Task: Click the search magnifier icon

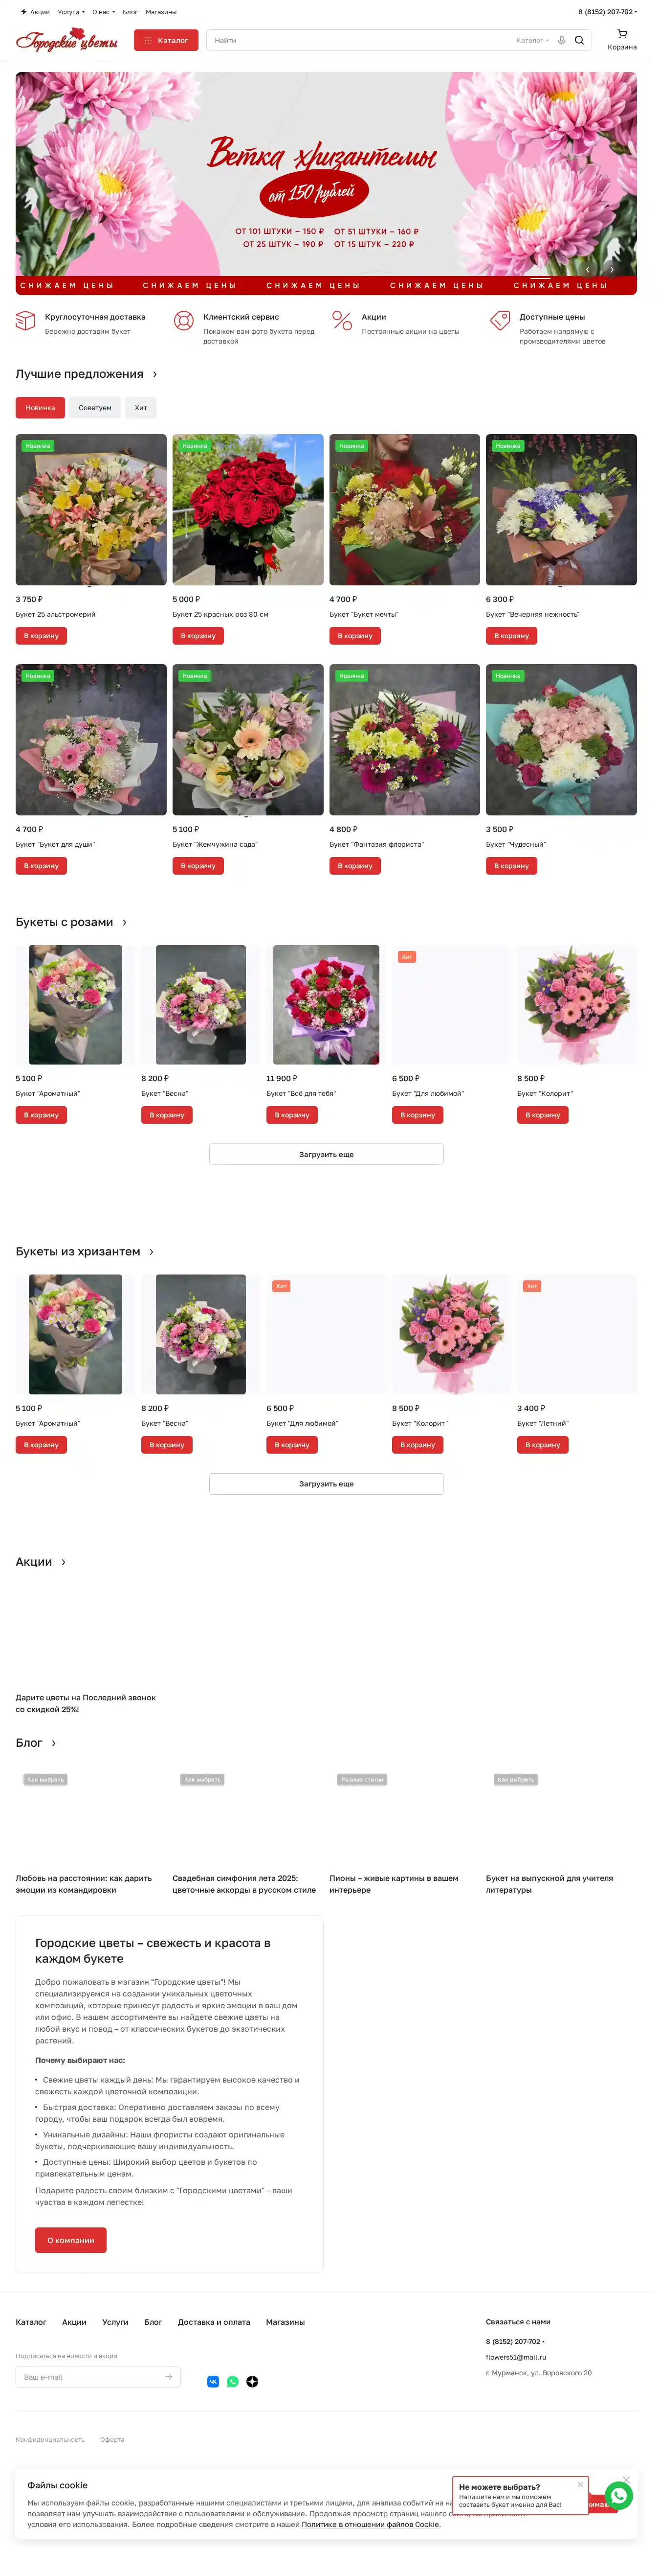Action: pyautogui.click(x=586, y=41)
